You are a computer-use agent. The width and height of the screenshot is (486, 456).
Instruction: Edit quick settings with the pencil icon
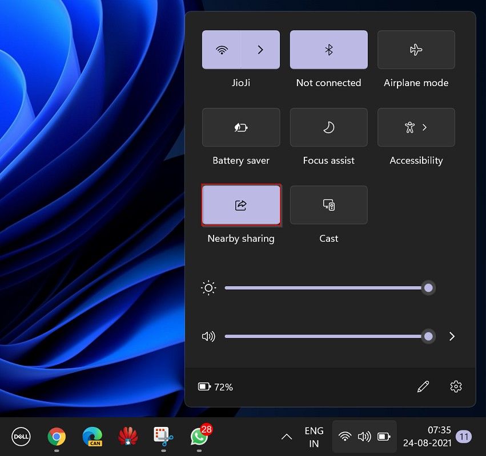point(423,386)
